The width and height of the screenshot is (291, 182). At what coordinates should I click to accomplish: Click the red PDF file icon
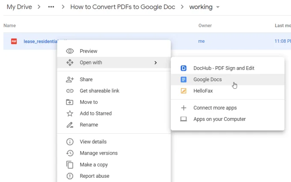[14, 41]
